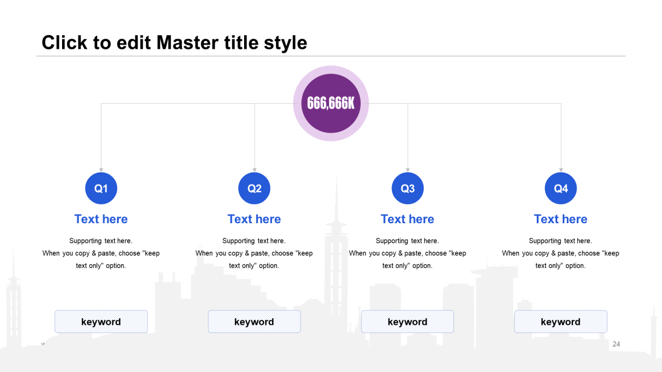The image size is (662, 372).
Task: Click the Q2 blue circle
Action: [x=254, y=189]
